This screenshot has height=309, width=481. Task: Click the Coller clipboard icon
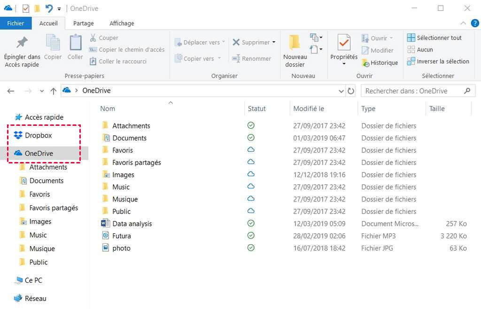(x=75, y=43)
